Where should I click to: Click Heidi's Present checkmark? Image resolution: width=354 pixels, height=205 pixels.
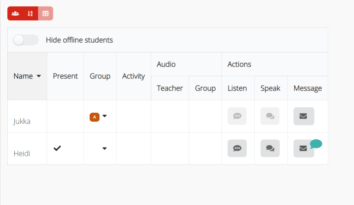57,148
